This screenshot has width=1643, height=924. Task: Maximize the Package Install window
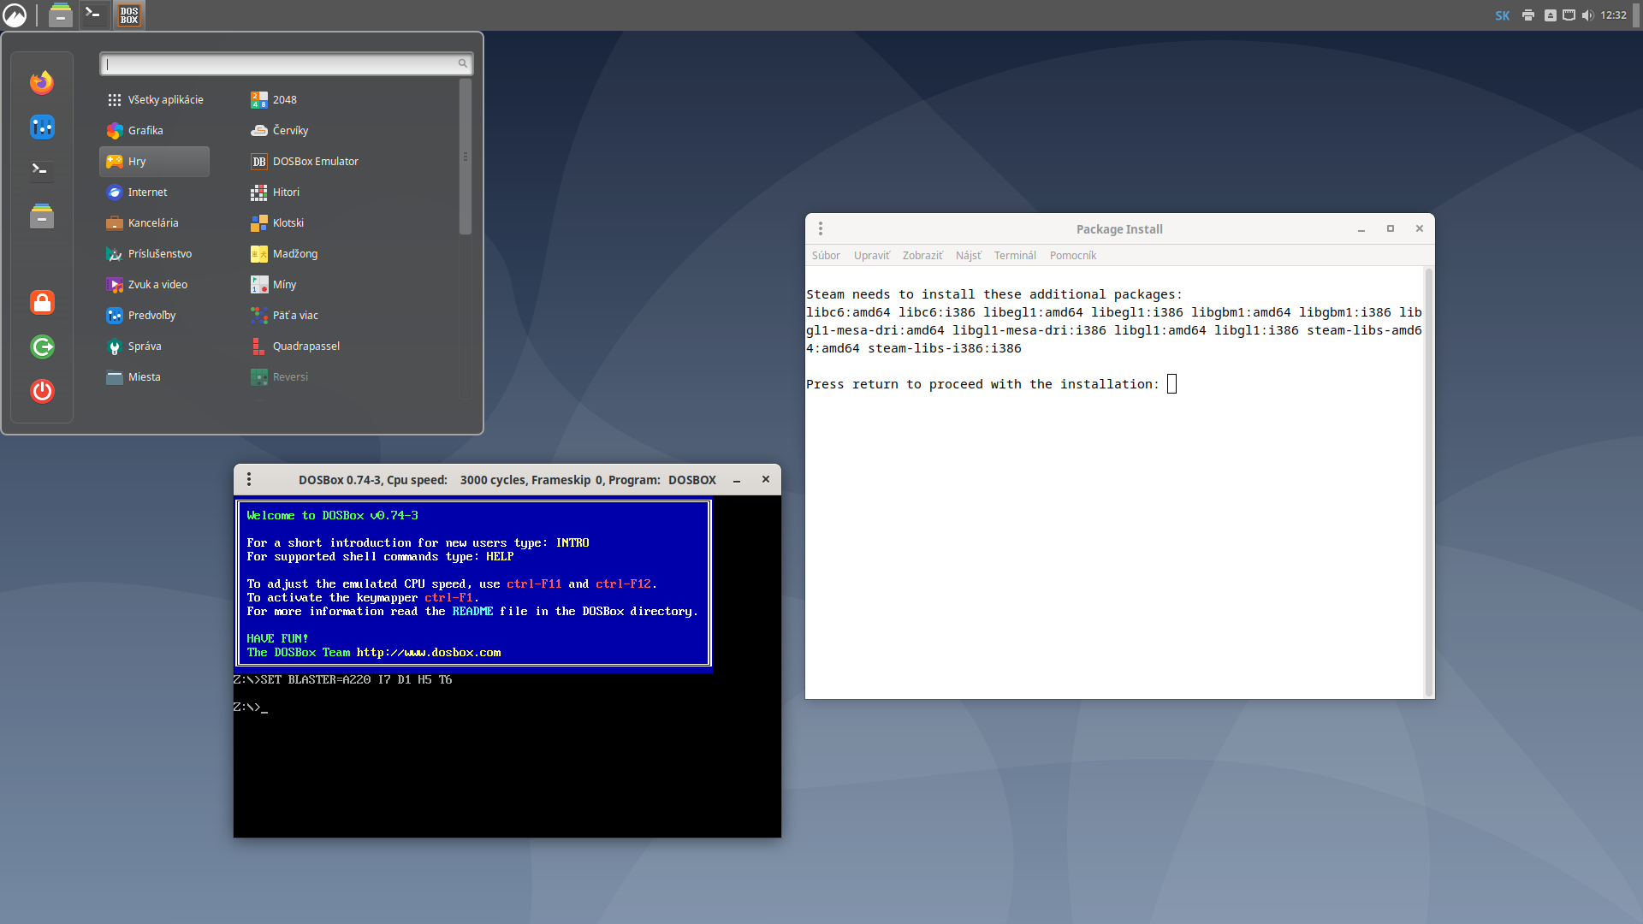[x=1391, y=229]
